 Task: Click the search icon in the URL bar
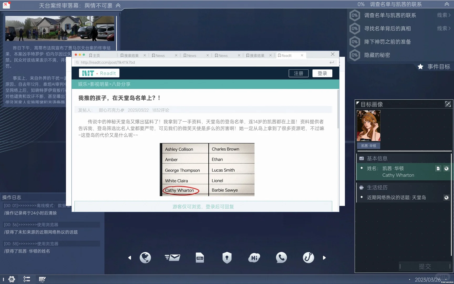[77, 62]
